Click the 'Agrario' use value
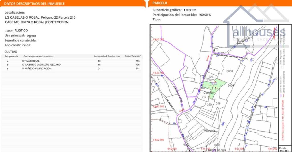The width and height of the screenshot is (292, 152). (x=32, y=36)
